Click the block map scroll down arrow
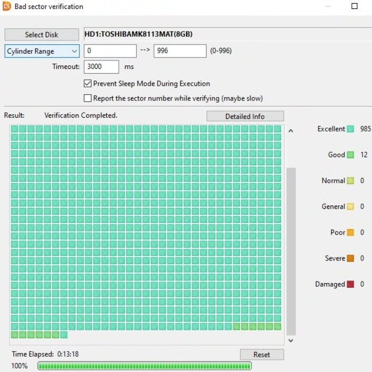Screen dimensions: 372x372 [x=291, y=340]
